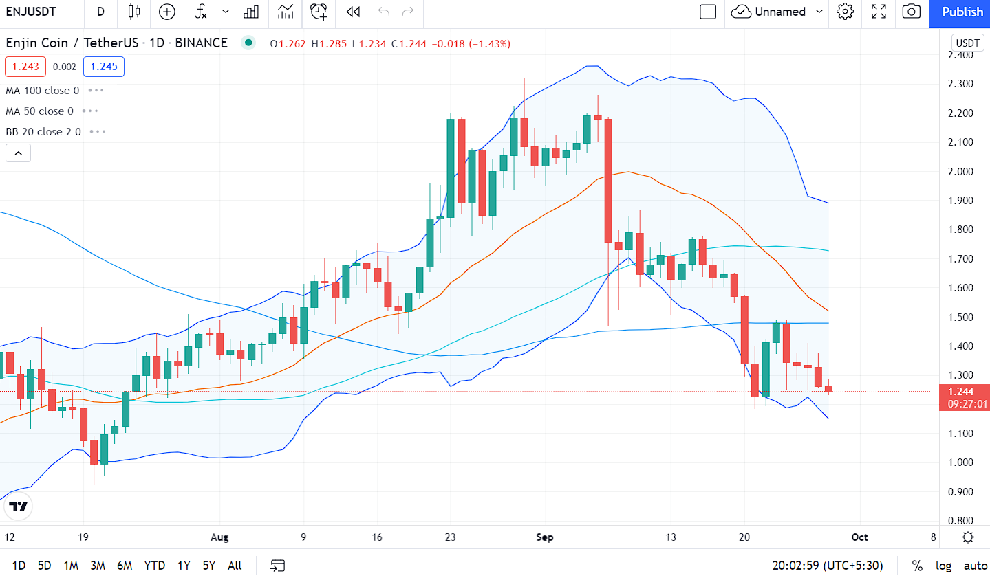The height and width of the screenshot is (580, 990).
Task: Open more options for BB 20 indicator
Action: click(x=98, y=132)
